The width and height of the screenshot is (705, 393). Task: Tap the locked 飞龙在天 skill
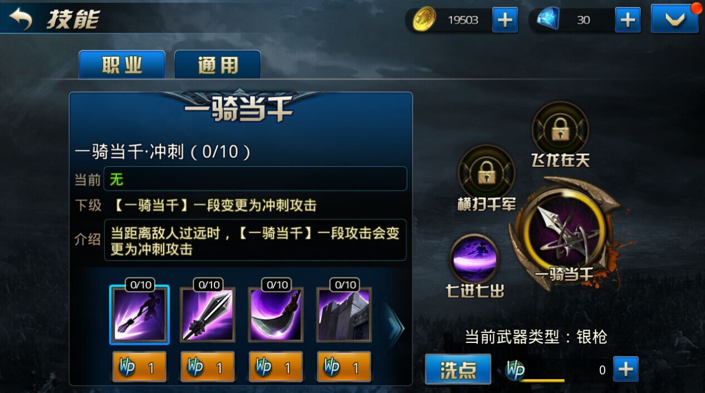(x=560, y=128)
